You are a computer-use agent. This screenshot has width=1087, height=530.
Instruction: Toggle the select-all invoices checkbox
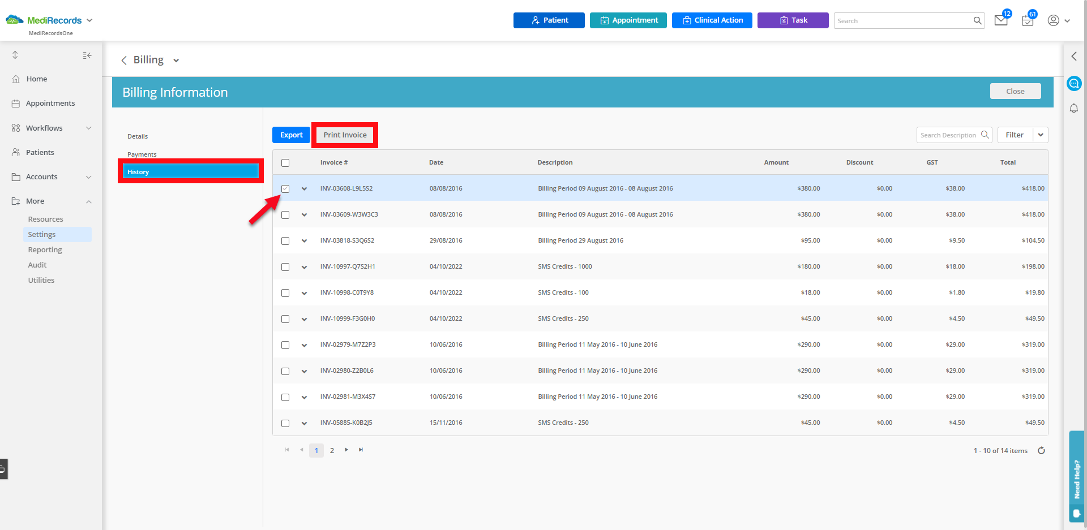click(285, 163)
